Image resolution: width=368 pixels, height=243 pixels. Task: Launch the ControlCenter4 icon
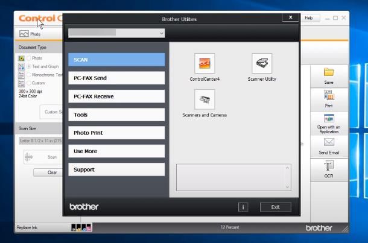(205, 63)
